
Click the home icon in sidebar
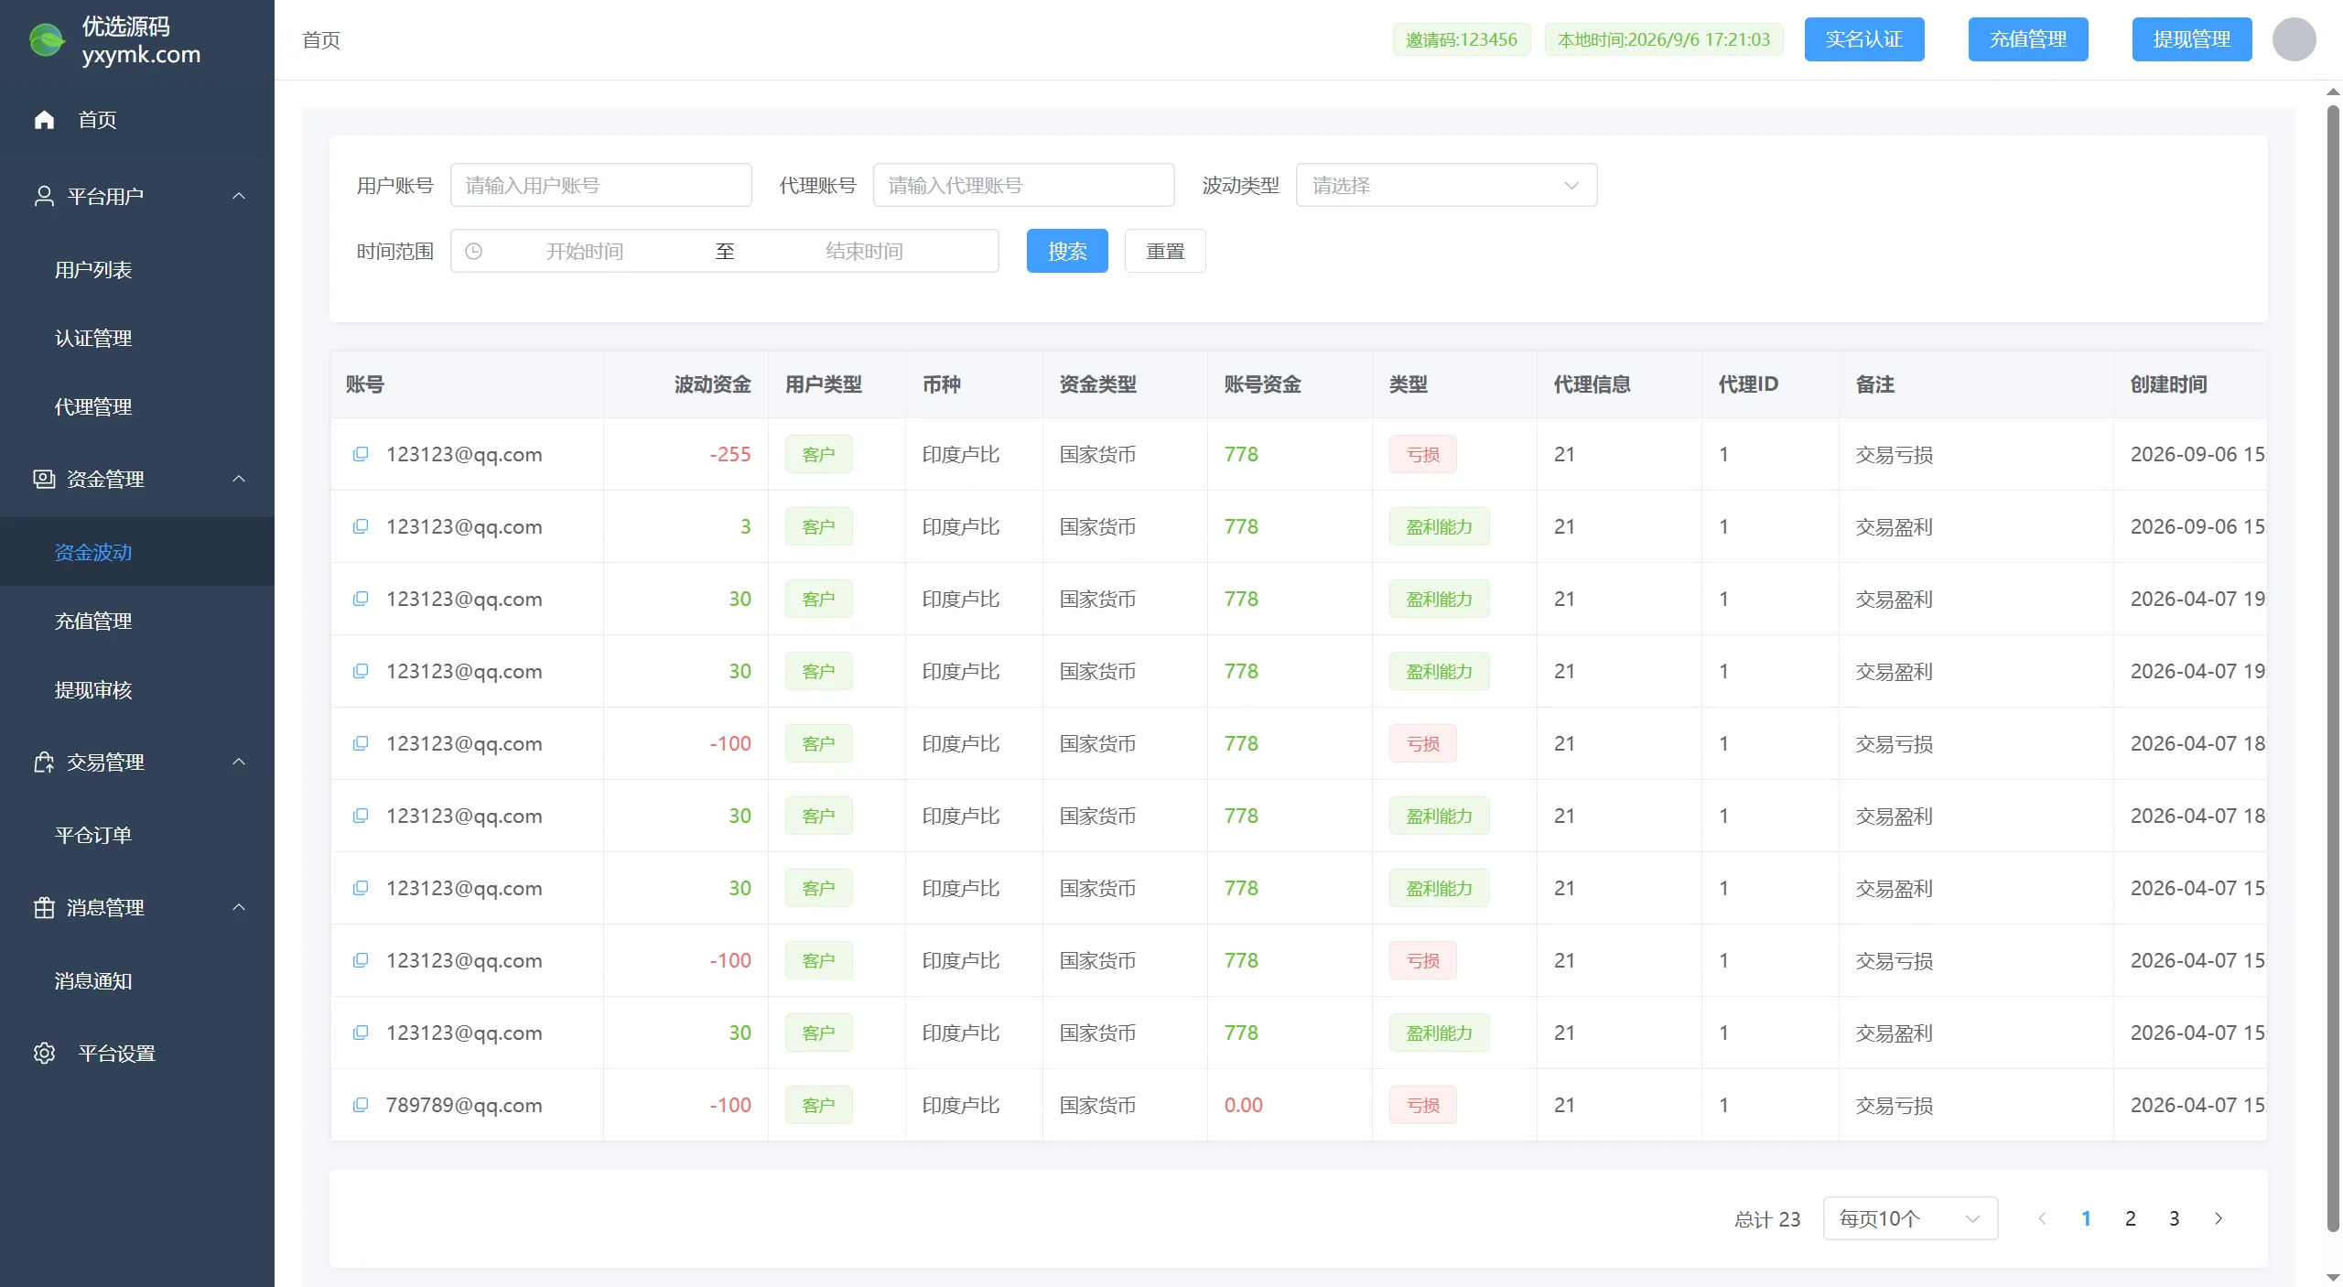tap(44, 120)
